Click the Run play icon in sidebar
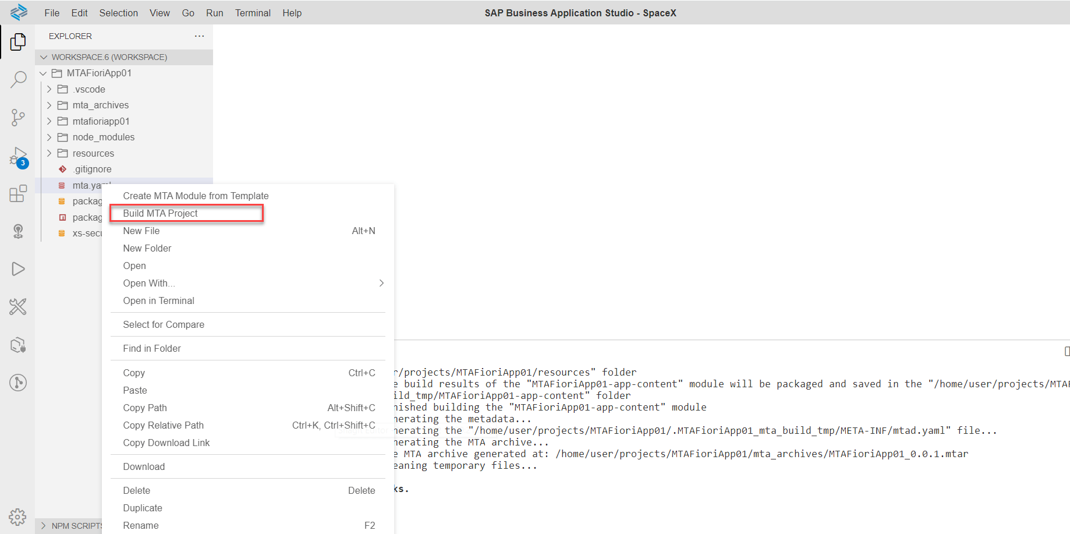 click(x=18, y=268)
